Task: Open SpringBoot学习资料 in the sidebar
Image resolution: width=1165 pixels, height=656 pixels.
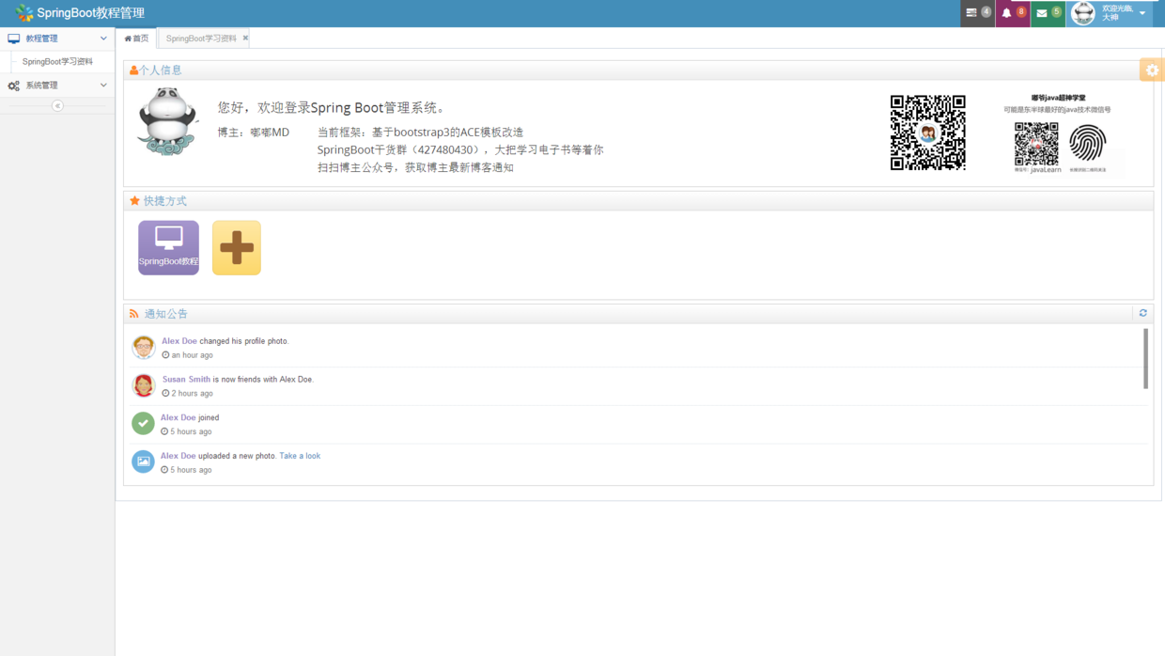Action: (x=57, y=61)
